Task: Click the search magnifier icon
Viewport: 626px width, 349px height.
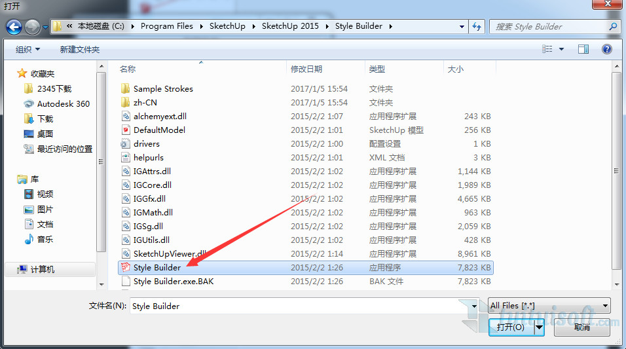Action: pos(613,27)
